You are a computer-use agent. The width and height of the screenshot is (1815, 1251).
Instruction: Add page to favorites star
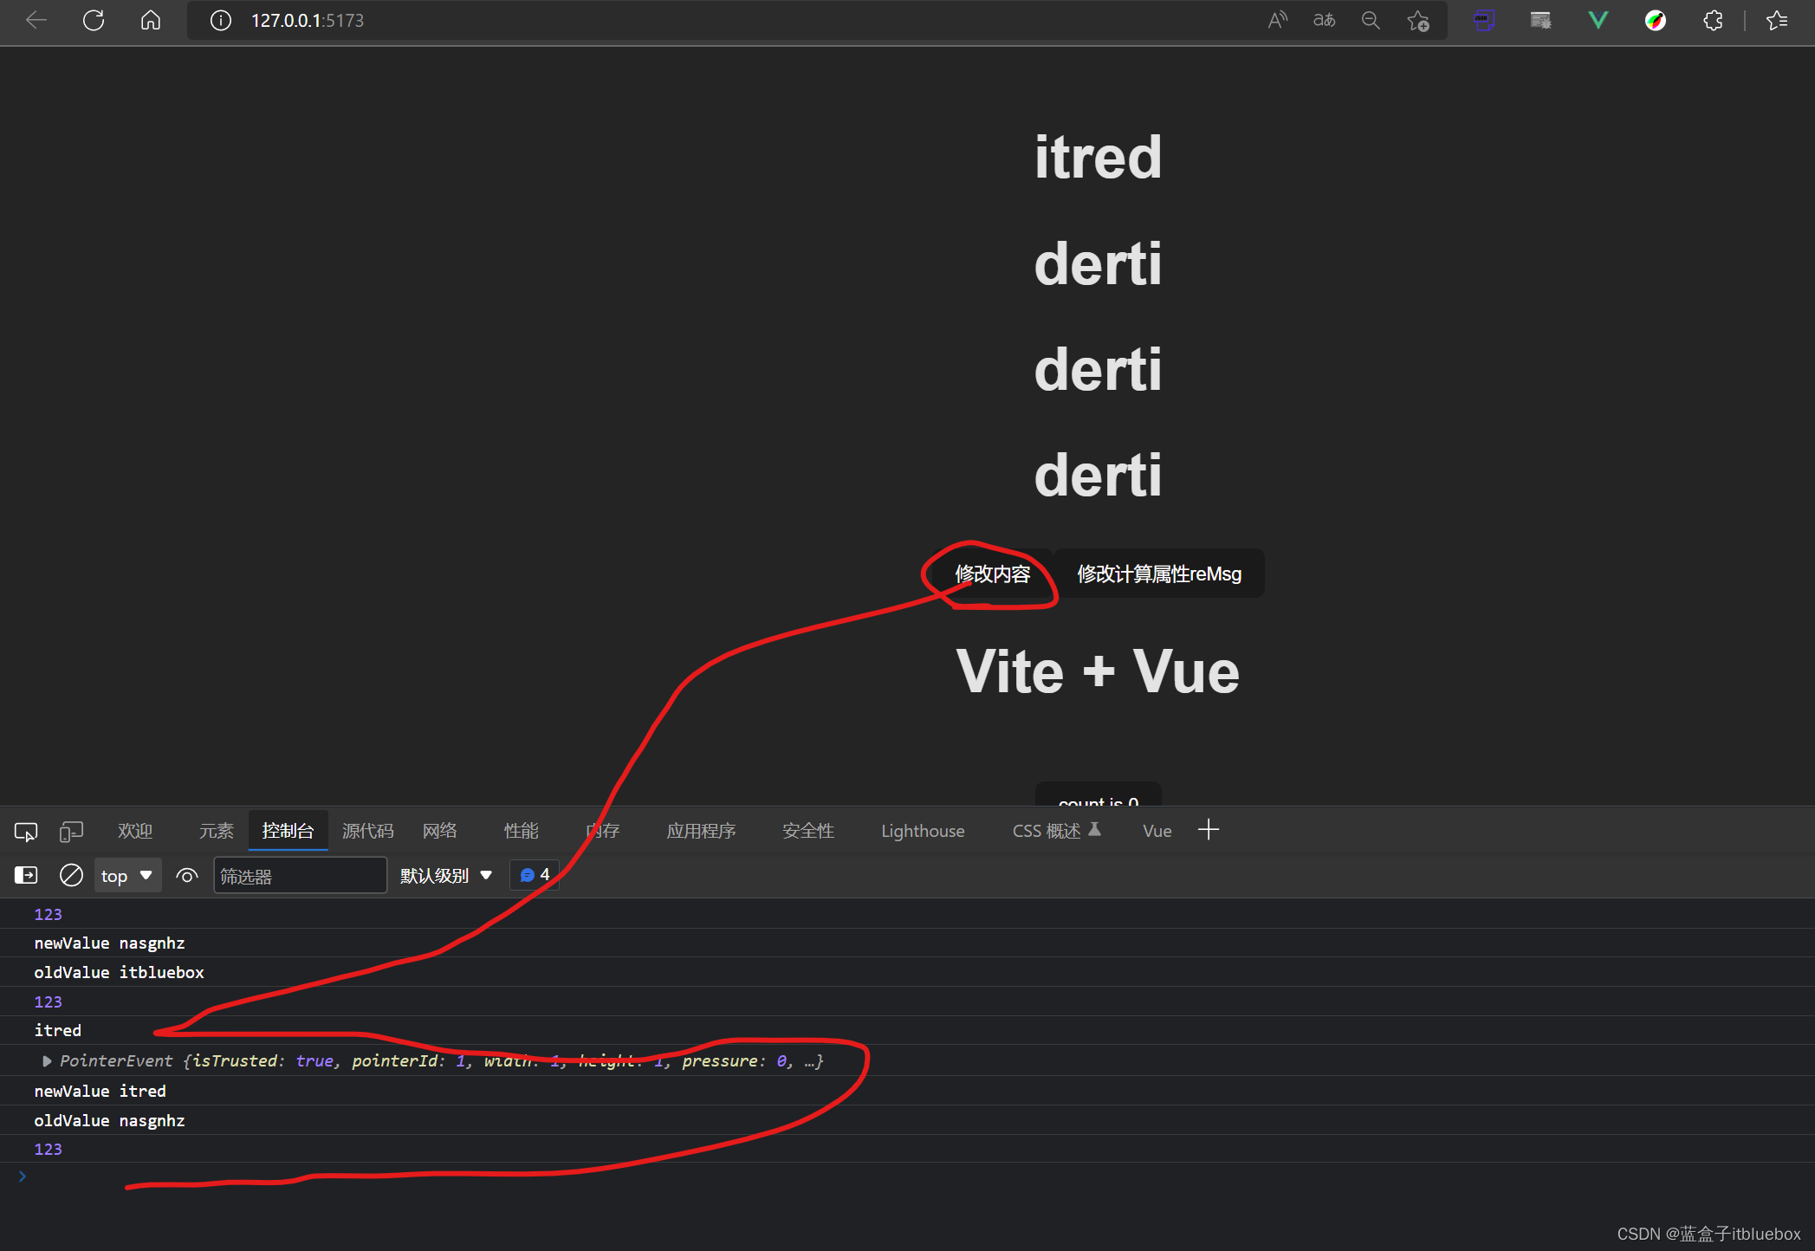tap(1418, 20)
